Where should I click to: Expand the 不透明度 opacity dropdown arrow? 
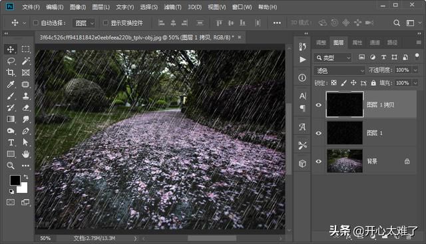tap(415, 70)
